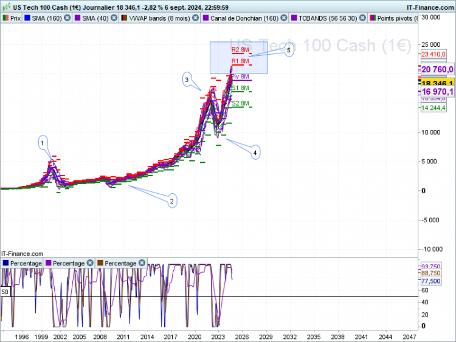
Task: Click the blue SMA (160) color swatch
Action: pyautogui.click(x=27, y=18)
